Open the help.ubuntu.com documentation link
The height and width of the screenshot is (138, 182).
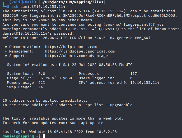point(71,47)
